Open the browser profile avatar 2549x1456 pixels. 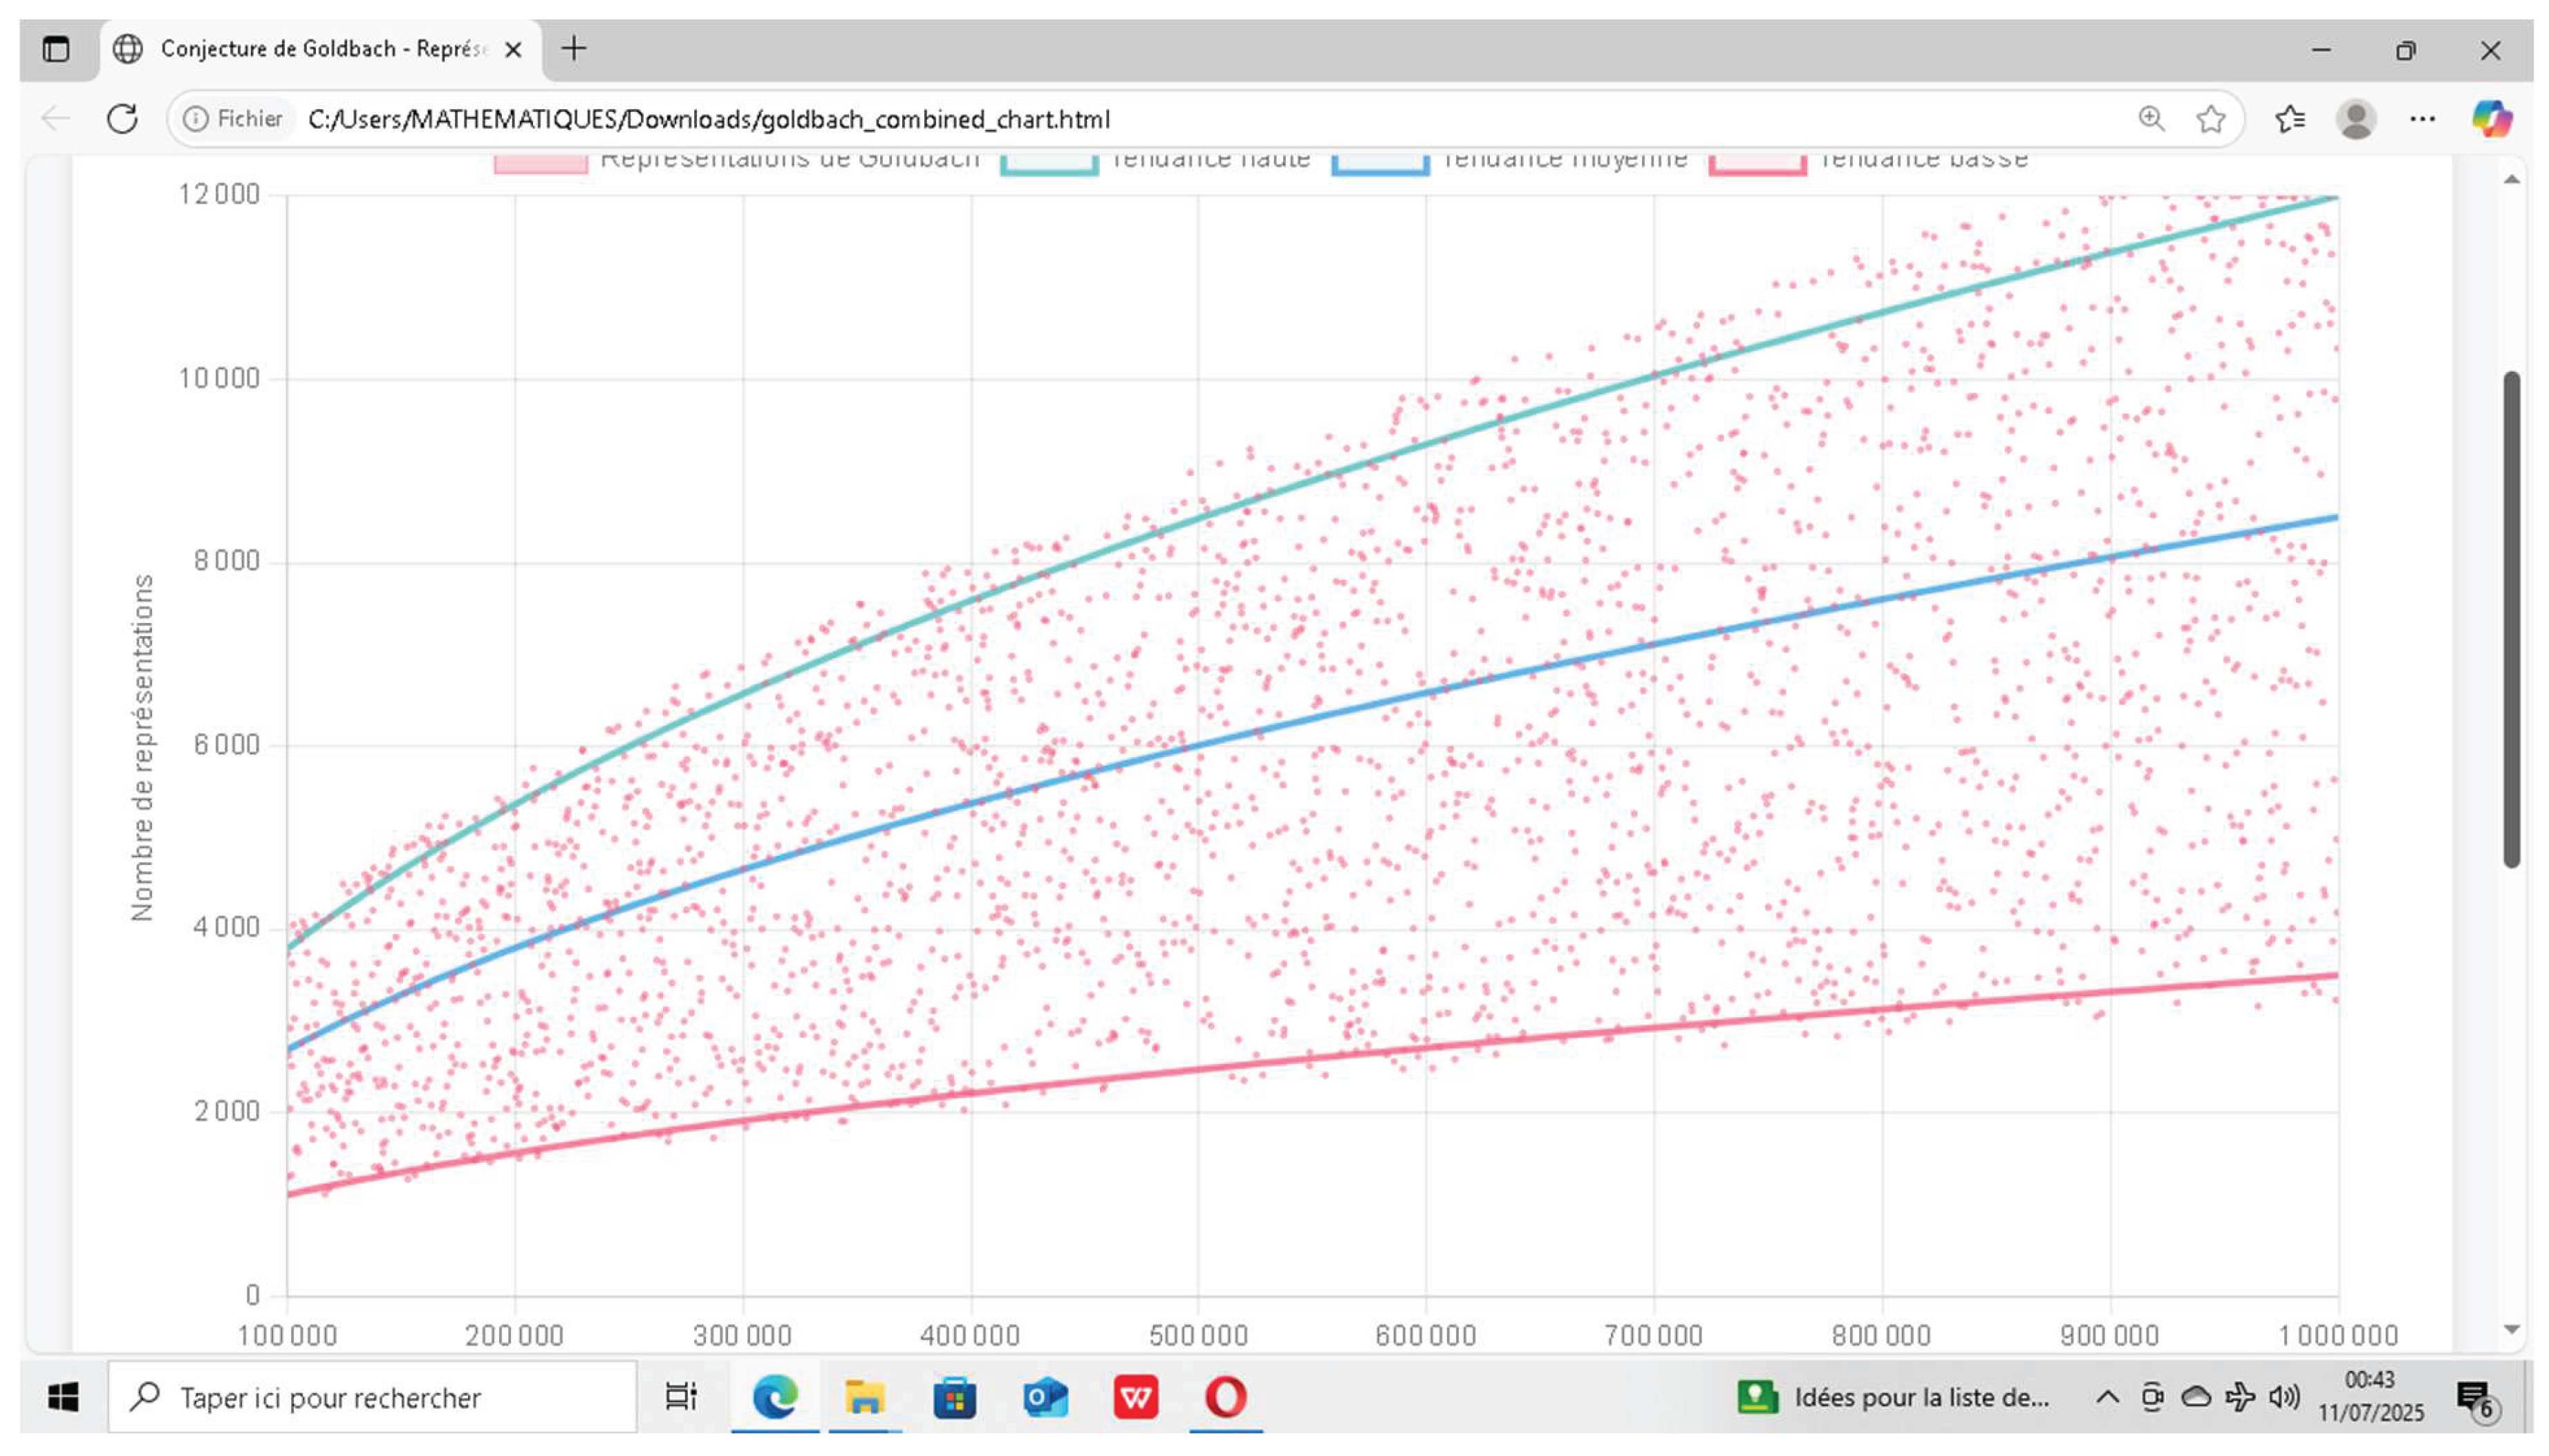[x=2356, y=119]
